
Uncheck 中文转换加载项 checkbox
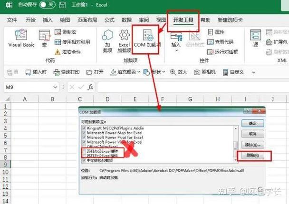tap(84, 160)
